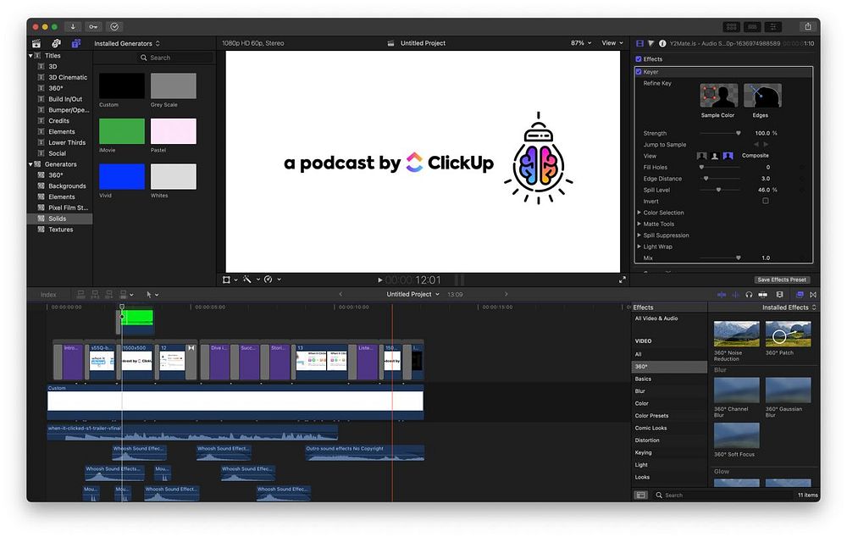Select the Titles and Generators sidebar icon
Image resolution: width=847 pixels, height=537 pixels.
76,43
